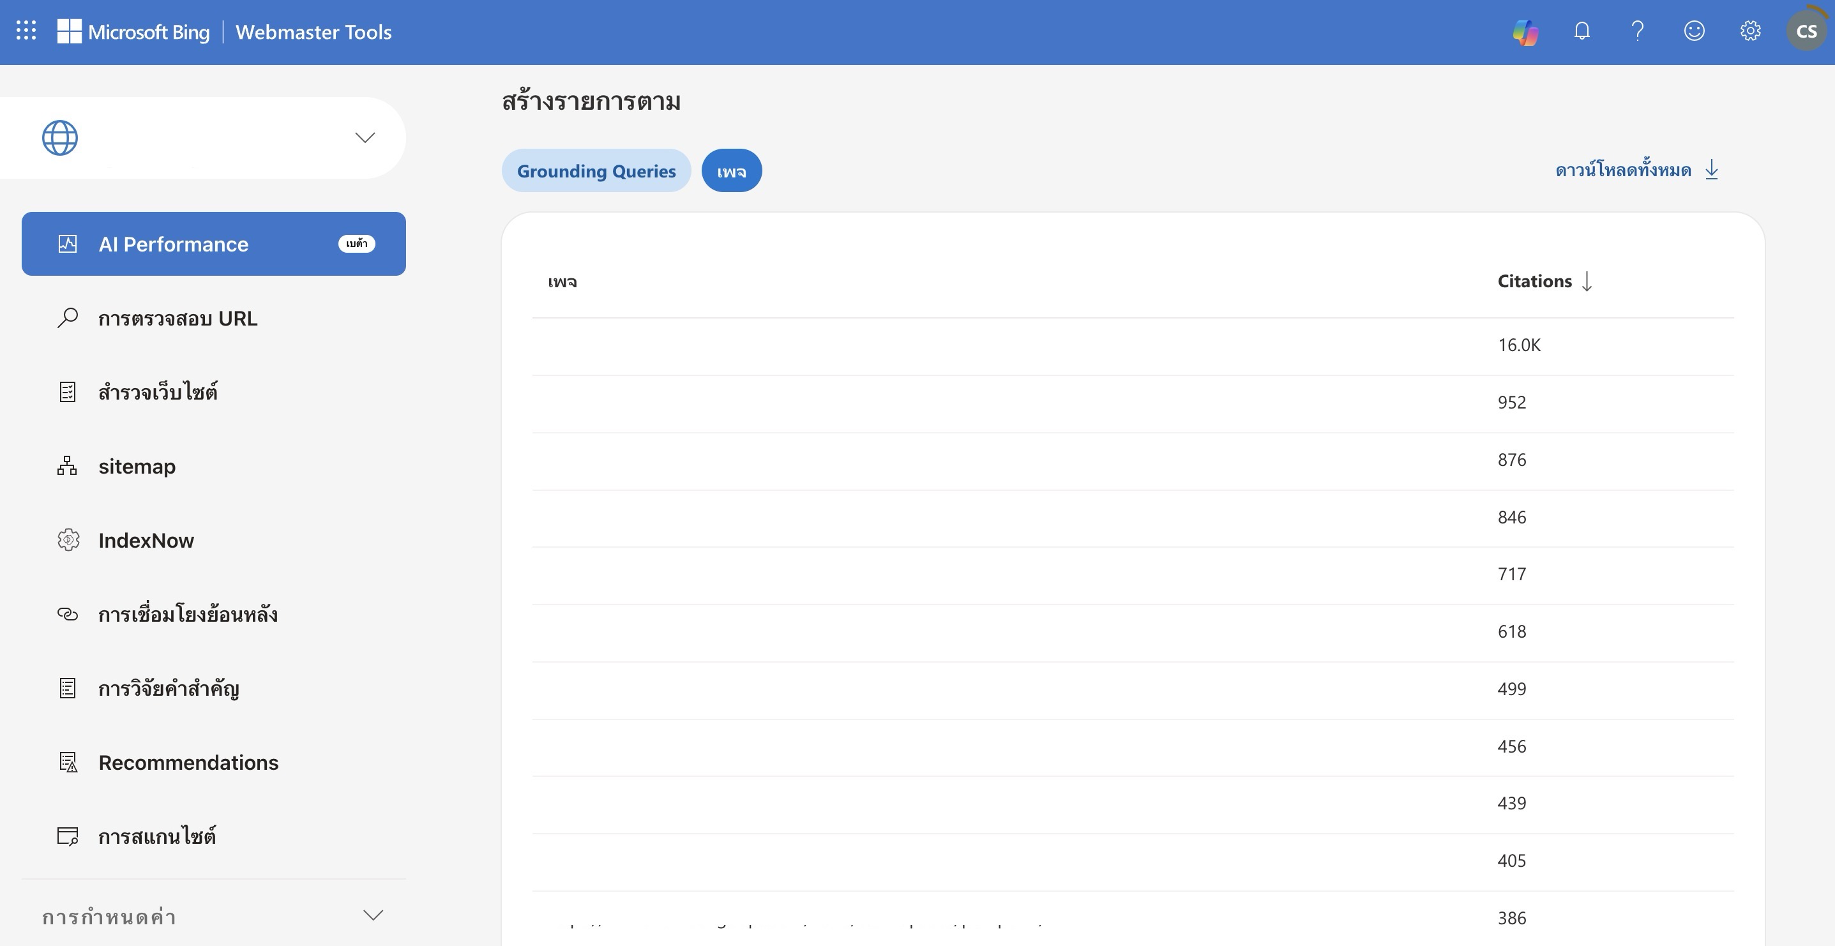Switch to the Grounding Queries tab
The width and height of the screenshot is (1835, 946).
click(x=596, y=171)
